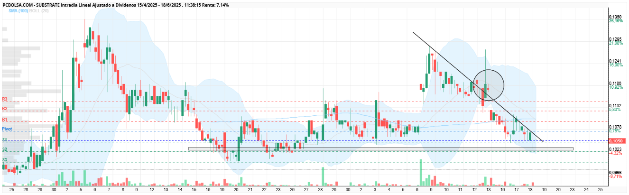Click the 21,08% axis percentage label
Viewport: 629px width, 195px height.
pyautogui.click(x=615, y=43)
